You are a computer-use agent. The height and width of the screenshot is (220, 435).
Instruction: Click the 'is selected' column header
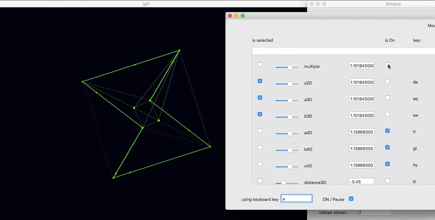pyautogui.click(x=262, y=40)
